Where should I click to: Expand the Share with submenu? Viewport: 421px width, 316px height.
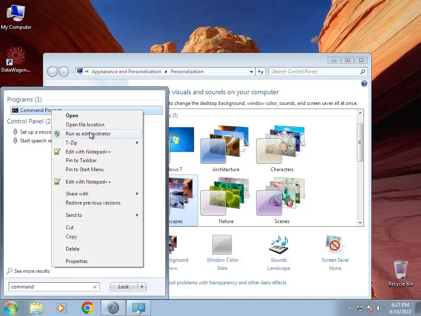coord(97,194)
